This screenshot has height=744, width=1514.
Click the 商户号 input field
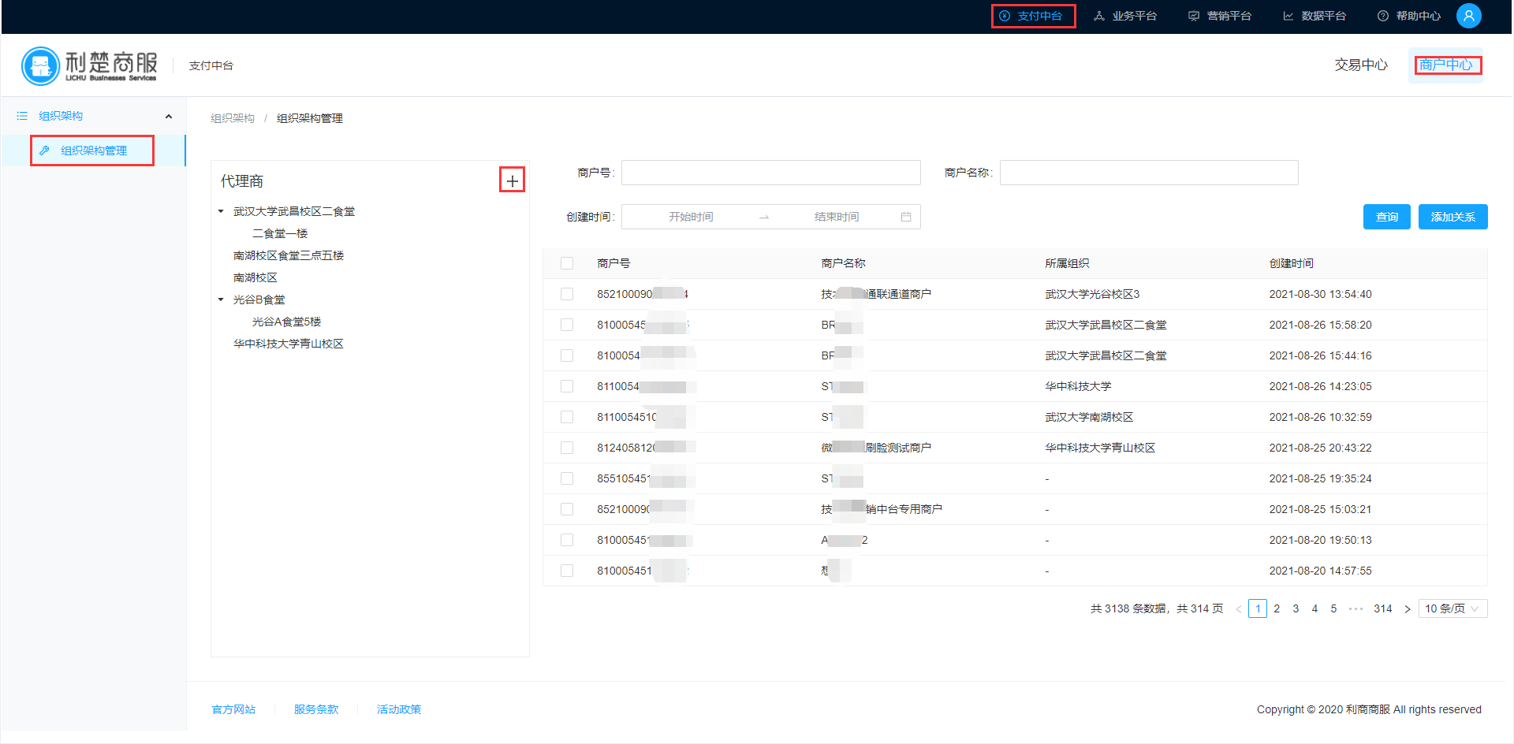point(770,173)
